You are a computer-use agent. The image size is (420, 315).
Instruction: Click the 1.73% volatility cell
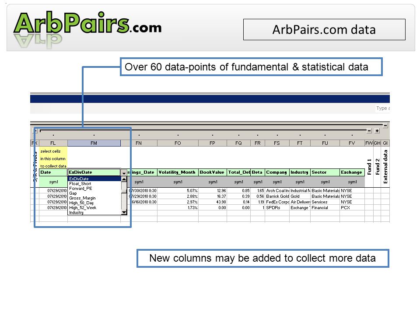click(x=178, y=207)
